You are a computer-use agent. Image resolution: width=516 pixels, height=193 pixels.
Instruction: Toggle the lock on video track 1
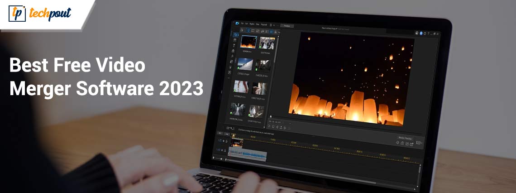pyautogui.click(x=226, y=141)
